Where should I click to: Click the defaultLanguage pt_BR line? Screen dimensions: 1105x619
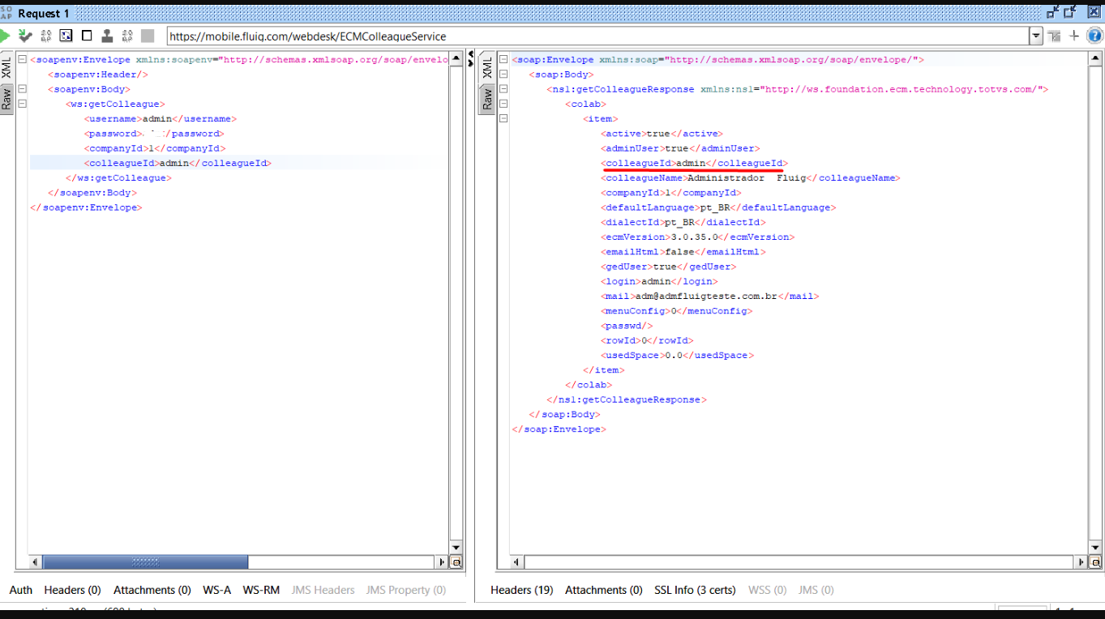pyautogui.click(x=718, y=207)
